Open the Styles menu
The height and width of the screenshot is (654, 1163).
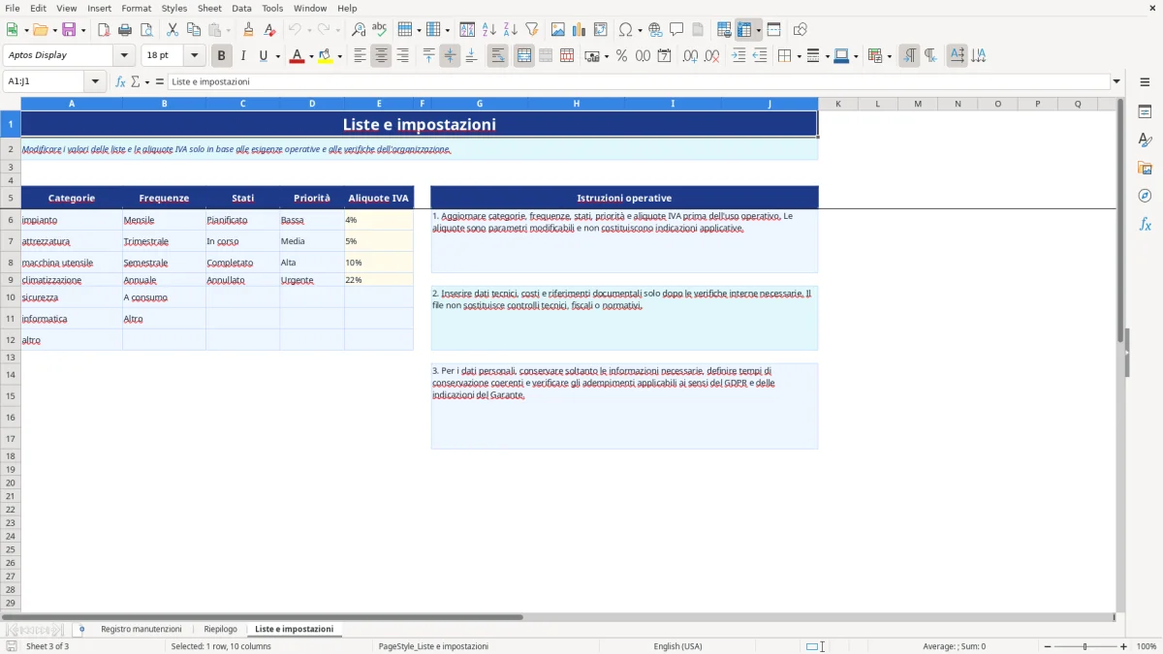tap(174, 8)
